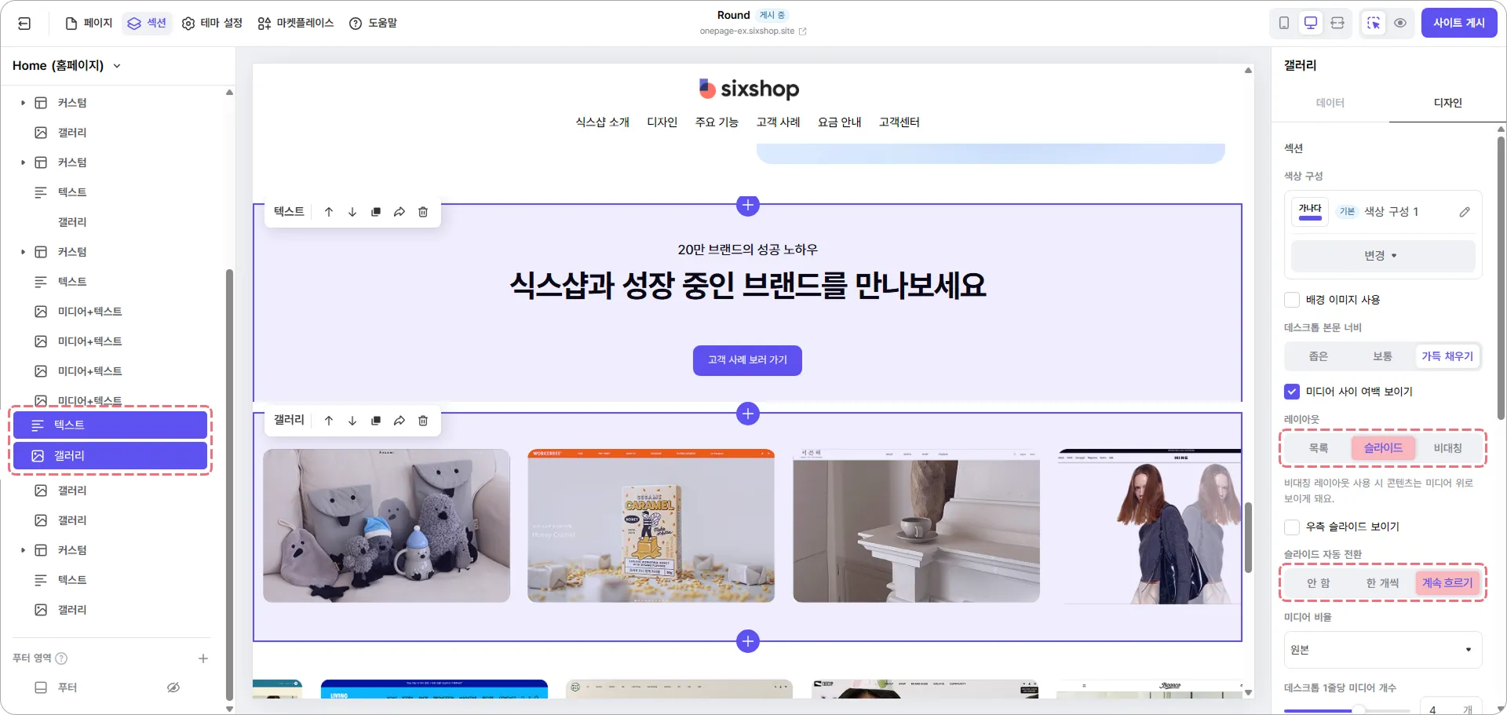
Task: Move the 텍스트 section down
Action: (x=352, y=212)
